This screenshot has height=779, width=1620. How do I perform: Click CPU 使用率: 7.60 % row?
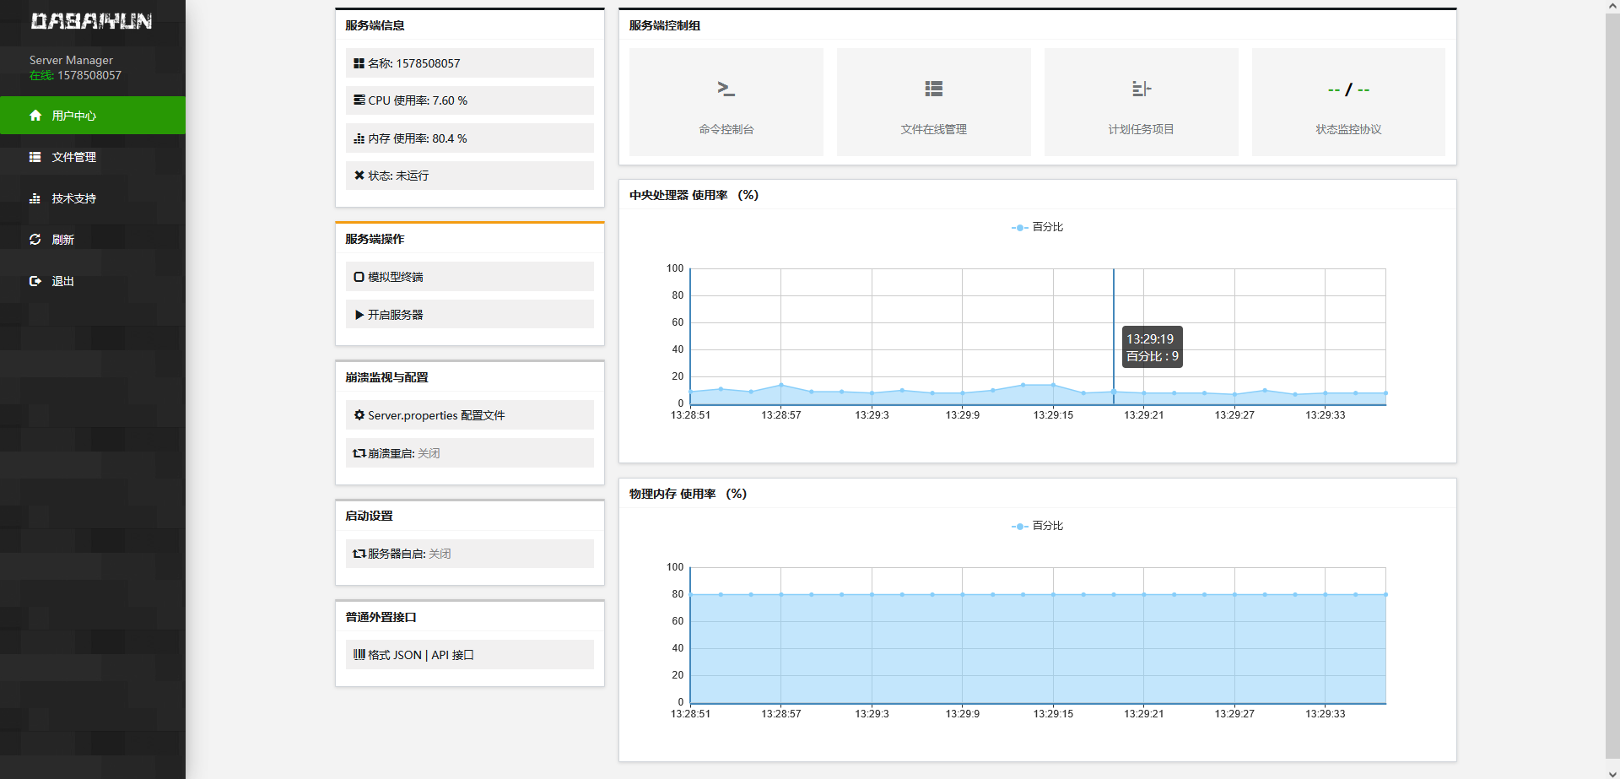(470, 100)
